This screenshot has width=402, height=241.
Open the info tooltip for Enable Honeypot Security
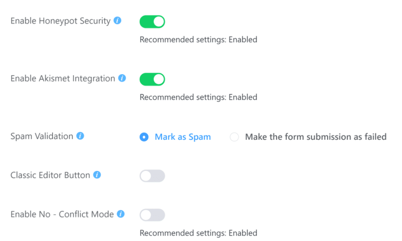click(x=117, y=21)
